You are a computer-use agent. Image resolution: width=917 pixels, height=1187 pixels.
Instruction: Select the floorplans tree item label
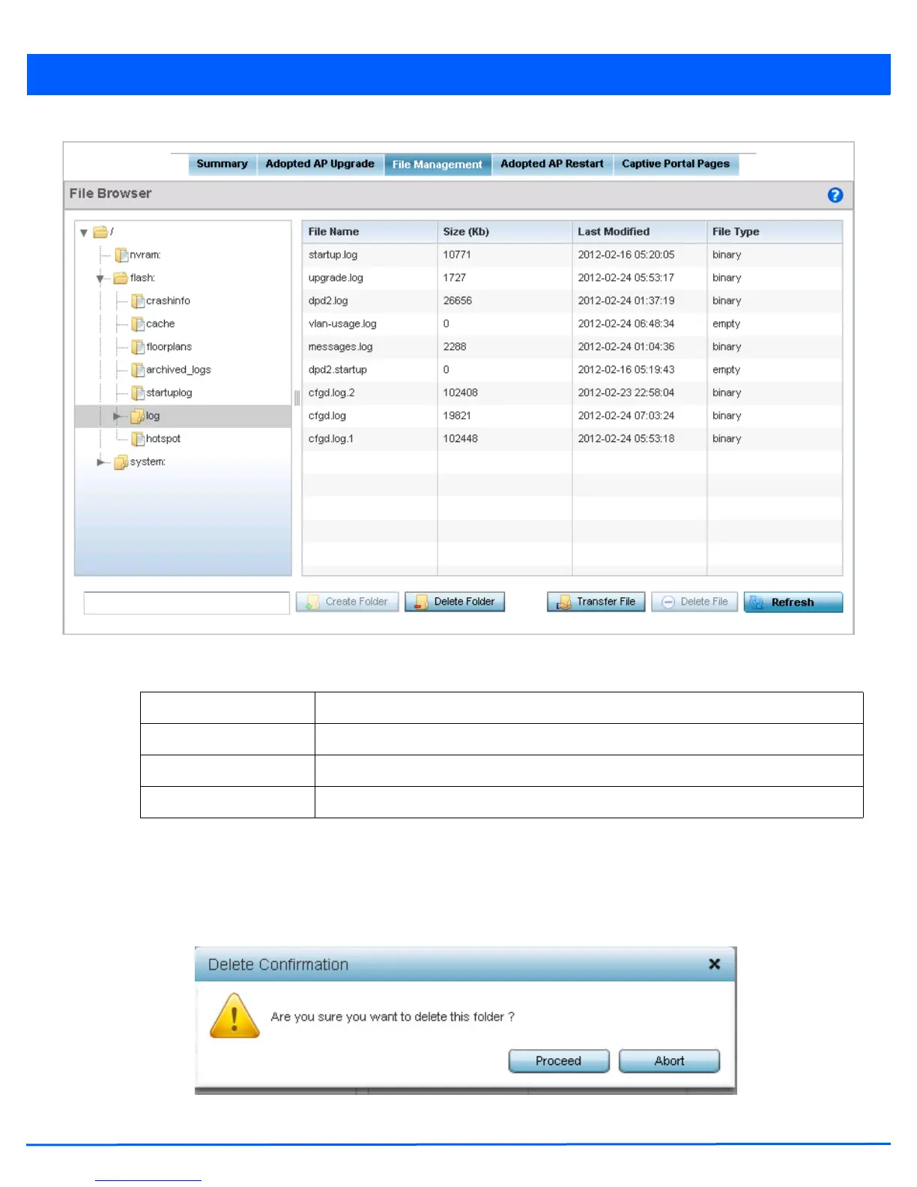coord(169,347)
